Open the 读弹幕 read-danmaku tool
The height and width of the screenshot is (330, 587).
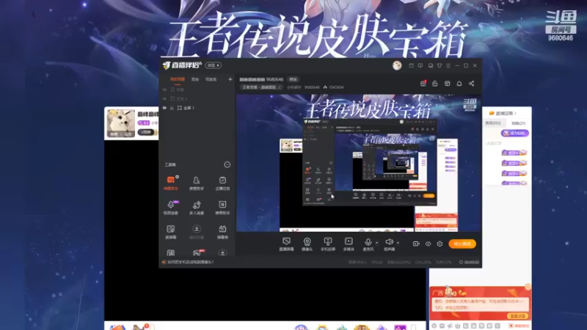click(x=171, y=232)
